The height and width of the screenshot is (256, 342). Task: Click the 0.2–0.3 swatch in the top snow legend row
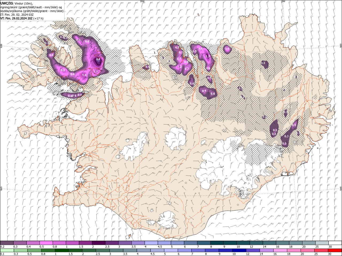point(7,243)
